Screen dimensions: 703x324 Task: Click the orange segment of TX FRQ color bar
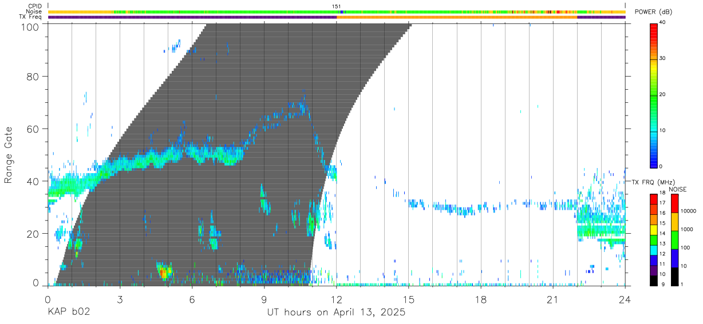coord(653,219)
